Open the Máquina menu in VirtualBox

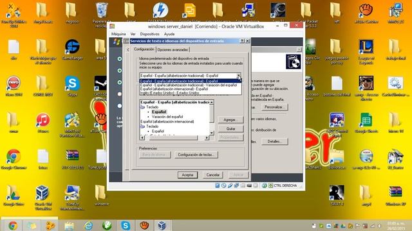coord(118,34)
